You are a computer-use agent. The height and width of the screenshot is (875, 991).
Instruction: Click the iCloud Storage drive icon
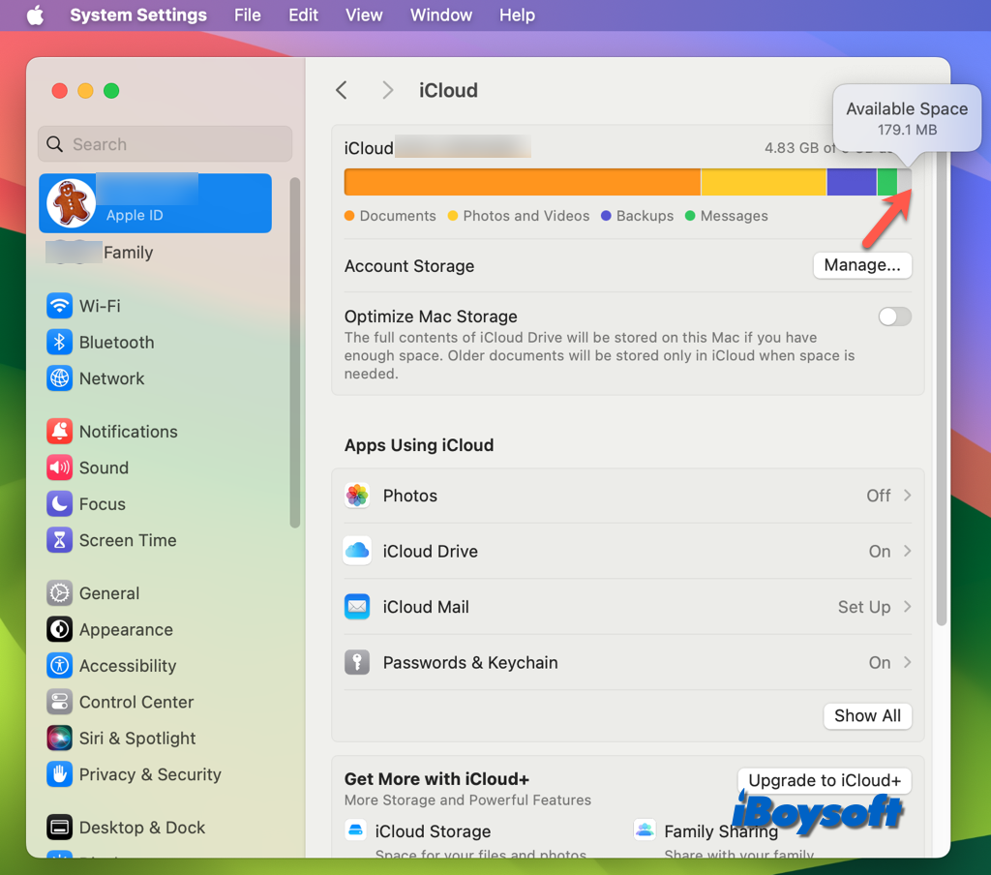[x=356, y=830]
